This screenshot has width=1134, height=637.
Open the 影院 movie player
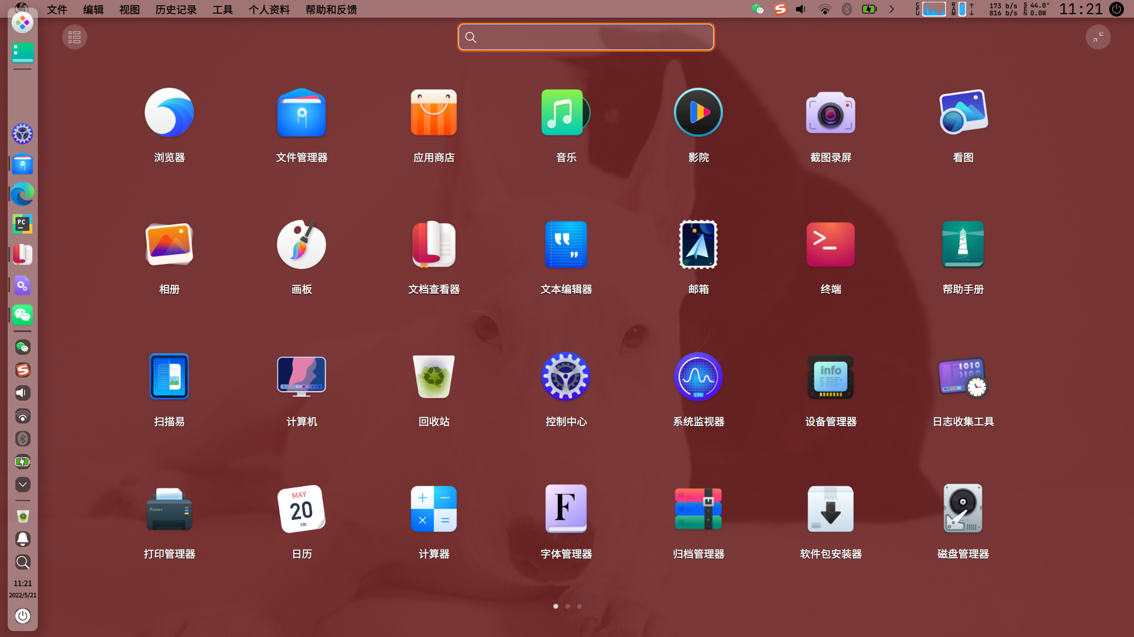click(x=698, y=112)
